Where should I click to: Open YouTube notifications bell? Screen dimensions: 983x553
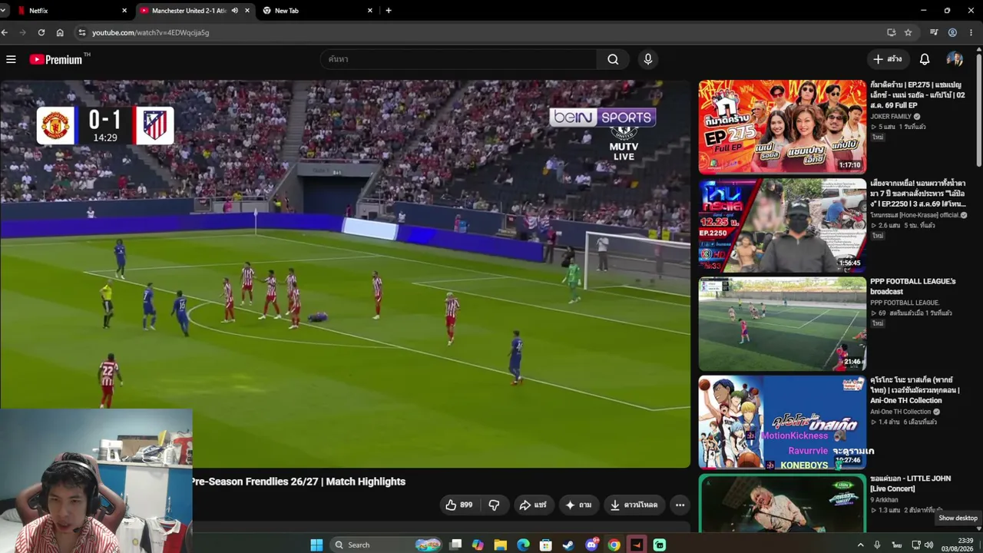925,59
